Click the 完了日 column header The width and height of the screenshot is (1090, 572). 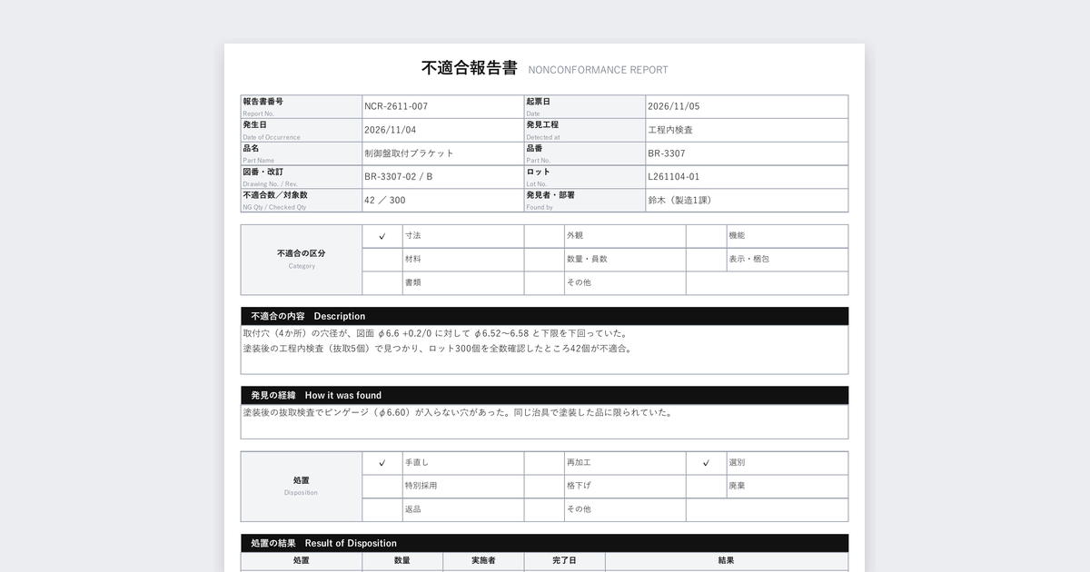565,561
